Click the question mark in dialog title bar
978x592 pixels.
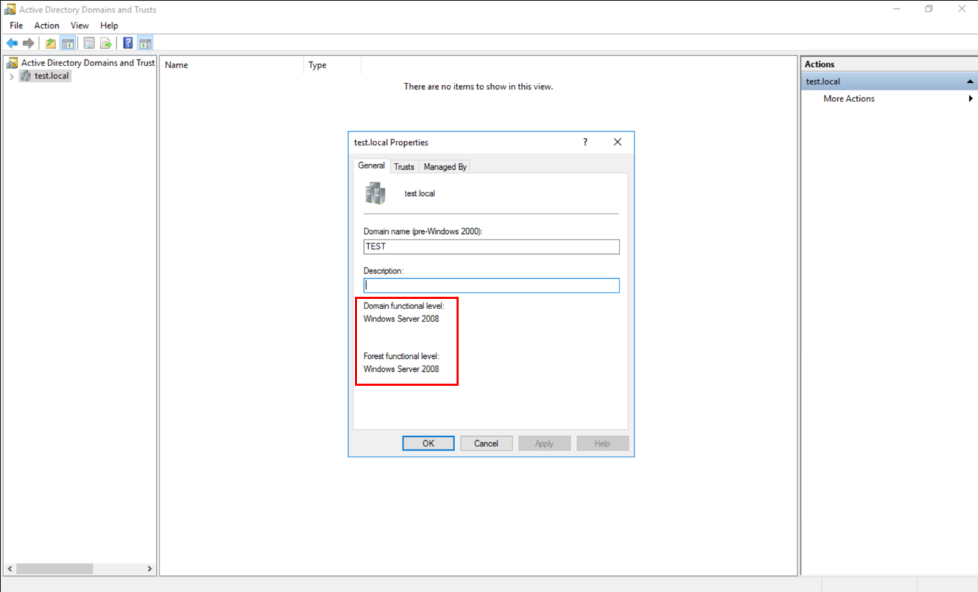point(585,142)
